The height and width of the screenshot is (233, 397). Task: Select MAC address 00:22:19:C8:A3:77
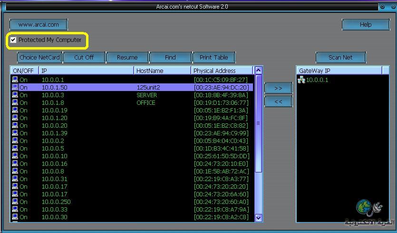221,179
